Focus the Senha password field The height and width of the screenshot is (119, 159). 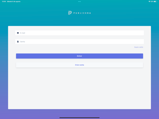click(x=79, y=42)
